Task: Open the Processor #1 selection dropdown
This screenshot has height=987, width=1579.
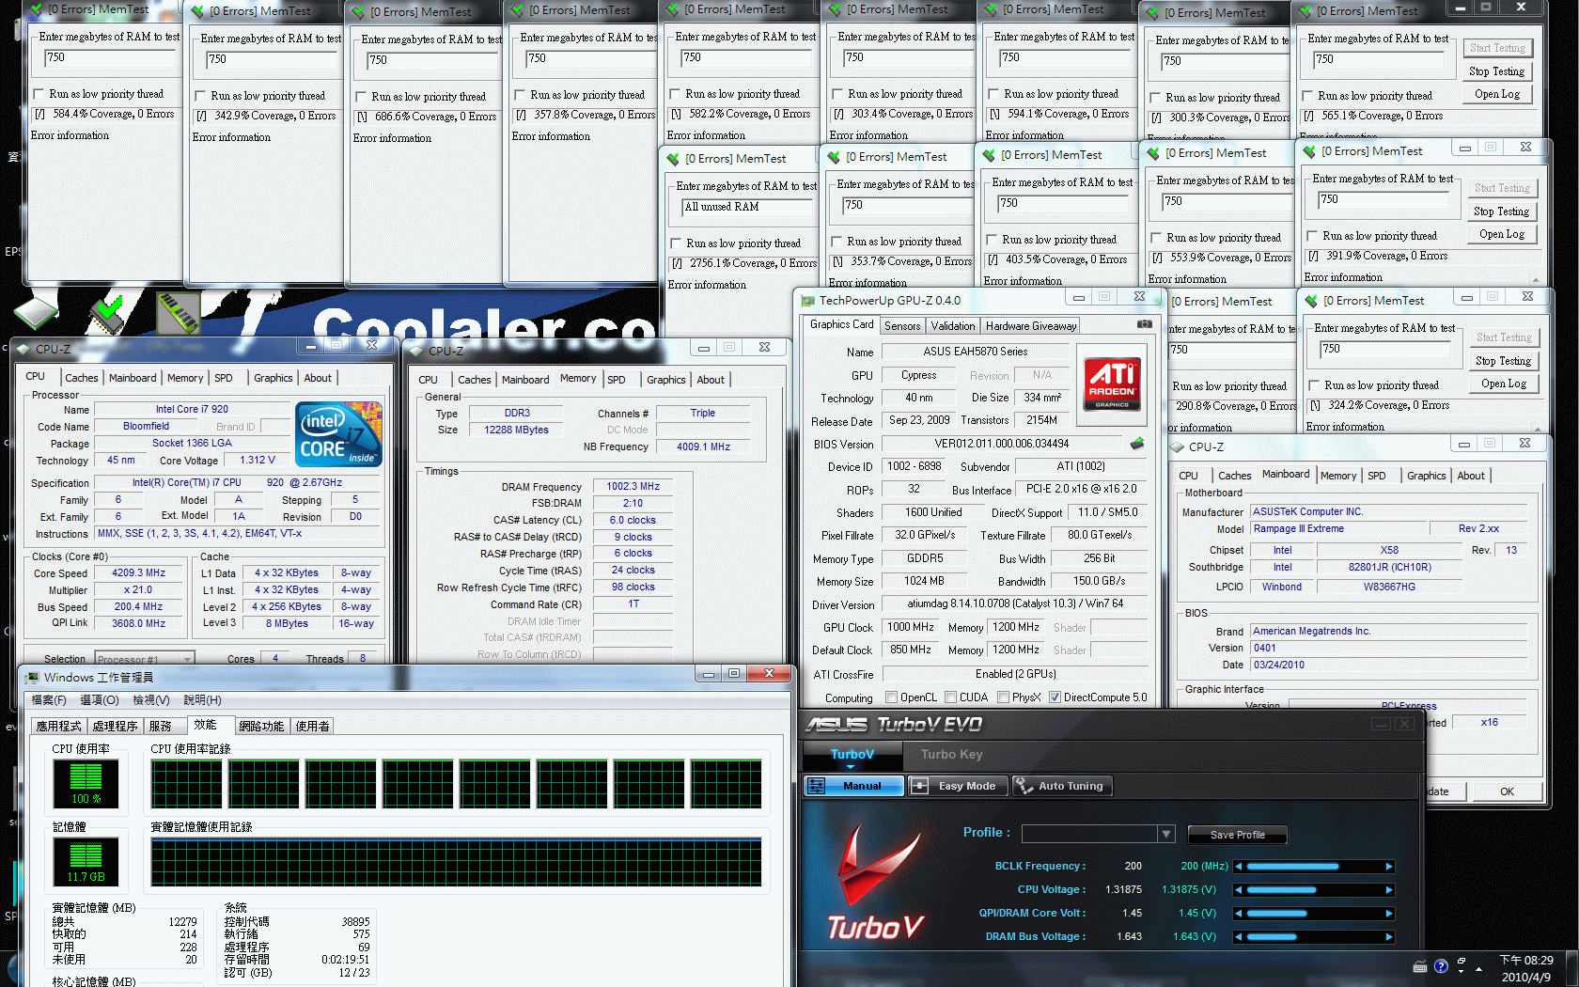Action: 187,659
